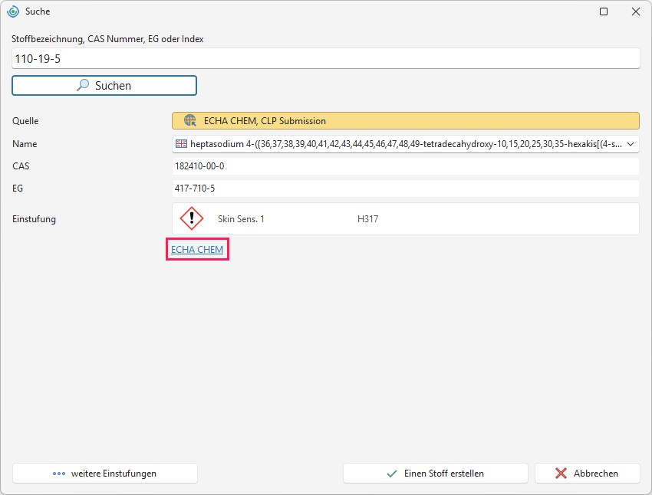Viewport: 652px width, 495px height.
Task: Click Einen Stoff erstellen button
Action: click(x=436, y=474)
